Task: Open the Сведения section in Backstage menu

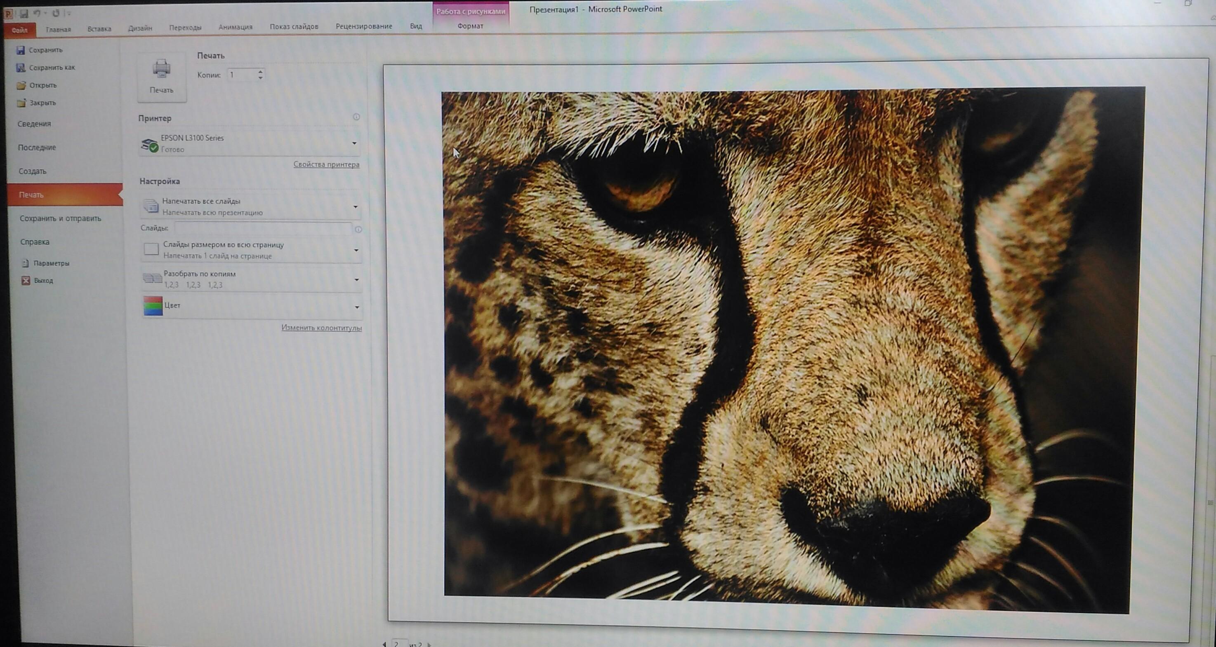Action: pos(34,124)
